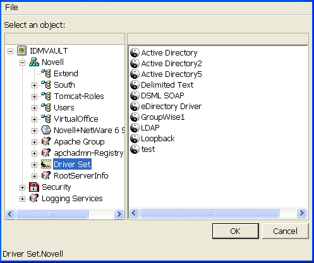Screen dimensions: 314x263
Task: Click the Tomcat-Roles container icon
Action: (46, 96)
